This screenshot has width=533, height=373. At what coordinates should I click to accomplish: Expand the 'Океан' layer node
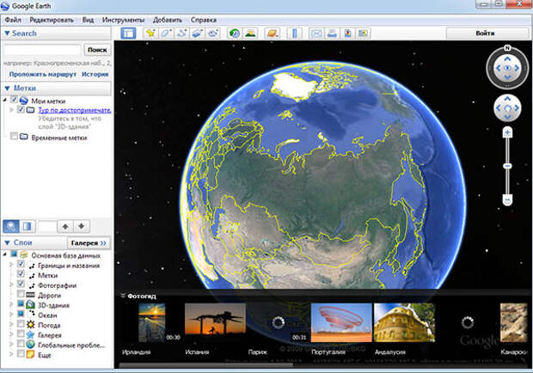tap(11, 315)
